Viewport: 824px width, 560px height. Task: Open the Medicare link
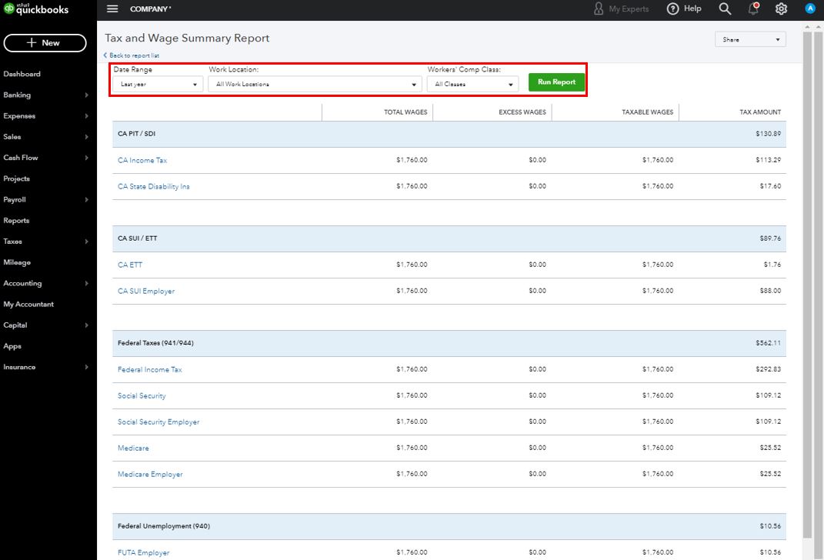[133, 448]
